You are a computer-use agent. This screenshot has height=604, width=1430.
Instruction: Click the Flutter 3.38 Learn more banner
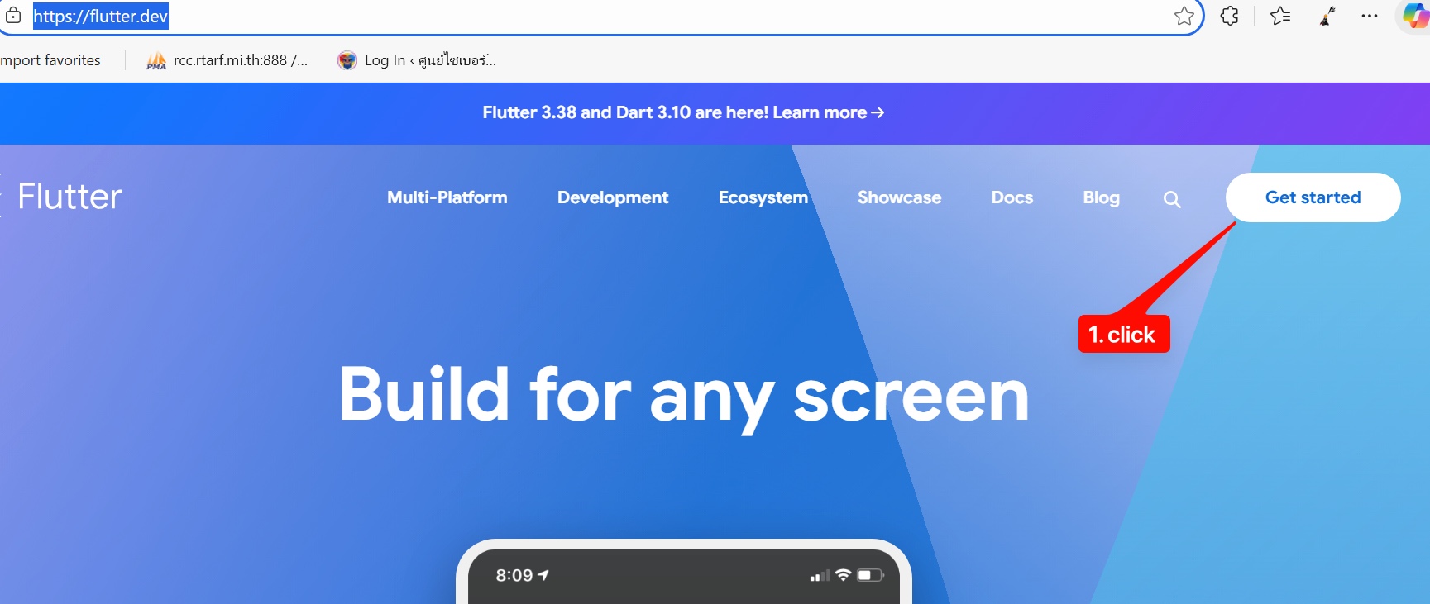pos(683,112)
